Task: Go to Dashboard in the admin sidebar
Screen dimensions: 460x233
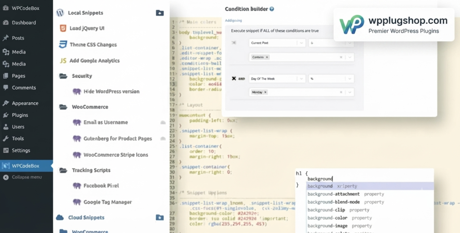Action: 24,22
